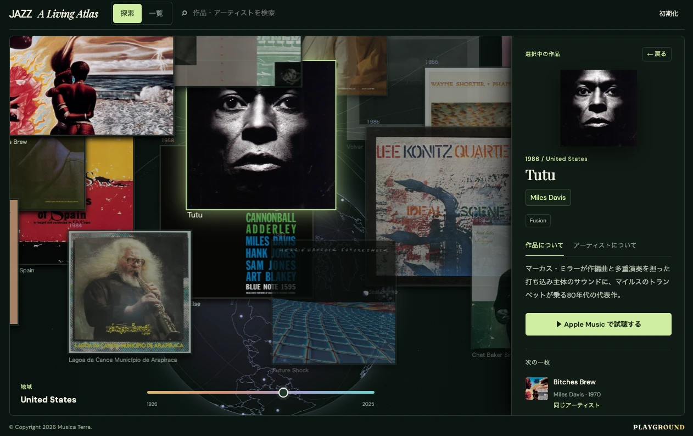Click the Copyright 2026 Musica Terra text
The width and height of the screenshot is (693, 436).
(x=51, y=427)
